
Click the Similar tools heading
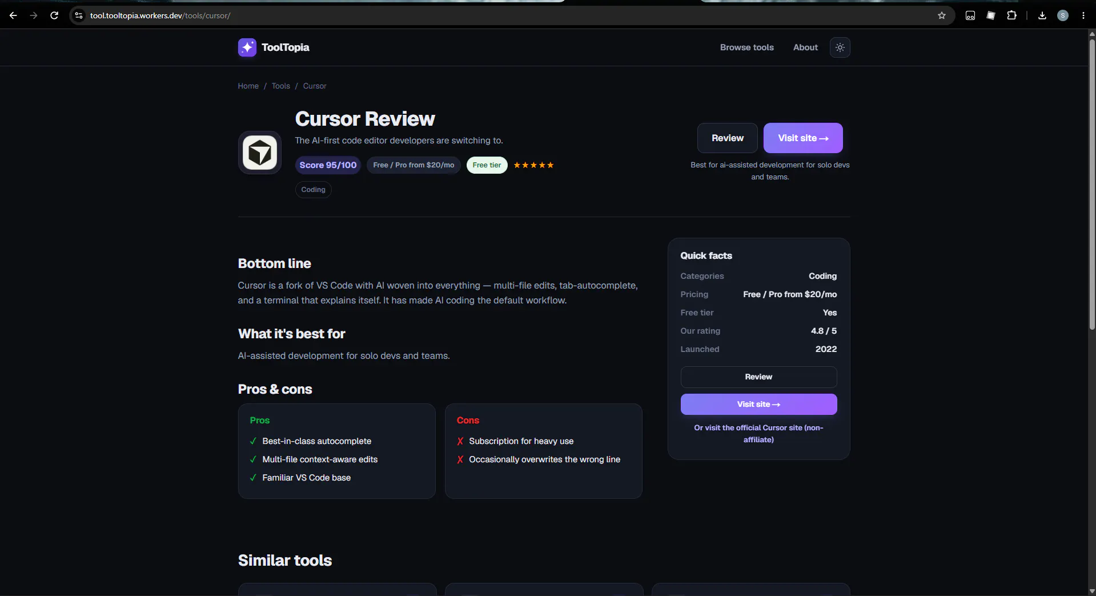[x=285, y=561]
